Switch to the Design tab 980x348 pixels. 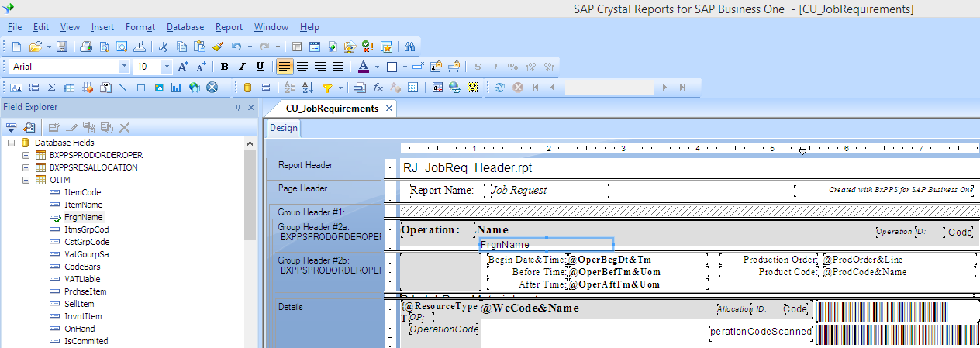click(283, 128)
